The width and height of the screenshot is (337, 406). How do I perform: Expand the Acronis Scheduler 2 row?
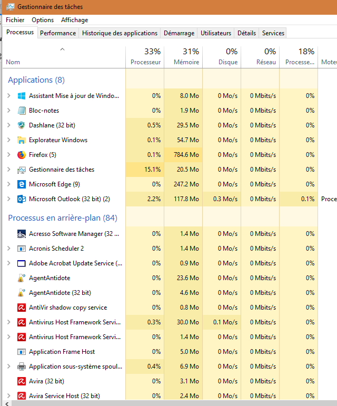click(9, 249)
